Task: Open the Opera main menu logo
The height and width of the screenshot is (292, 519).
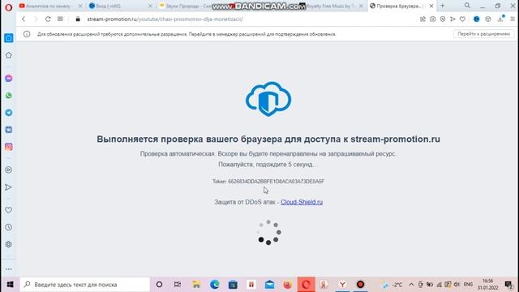Action: [8, 7]
